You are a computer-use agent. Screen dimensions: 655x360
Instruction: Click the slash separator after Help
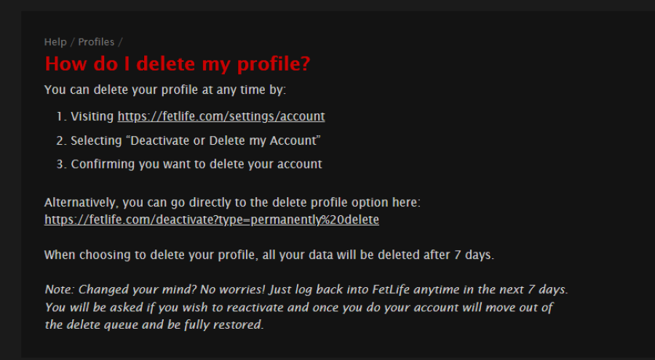tap(73, 42)
